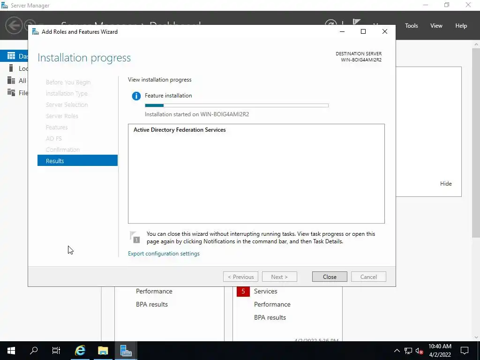Open BPA results in the right dashboard tile
This screenshot has height=360, width=480.
pyautogui.click(x=270, y=317)
